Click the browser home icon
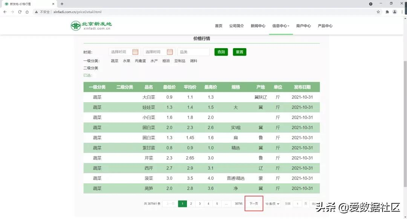 click(x=27, y=12)
